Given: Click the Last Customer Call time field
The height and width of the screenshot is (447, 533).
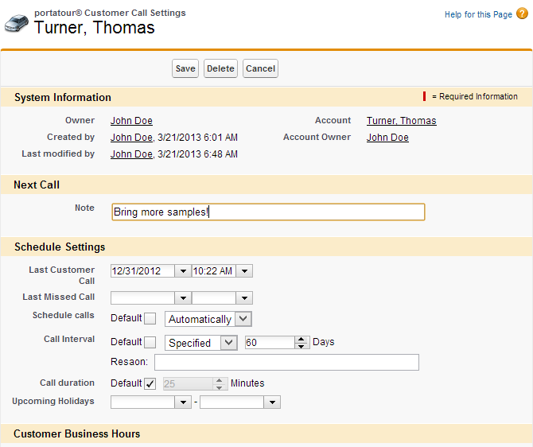Looking at the screenshot, I should point(214,271).
